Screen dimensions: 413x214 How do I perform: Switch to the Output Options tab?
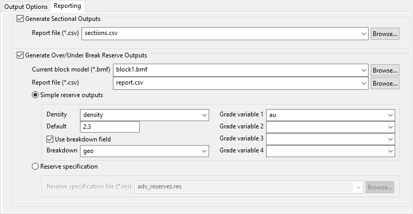click(25, 6)
